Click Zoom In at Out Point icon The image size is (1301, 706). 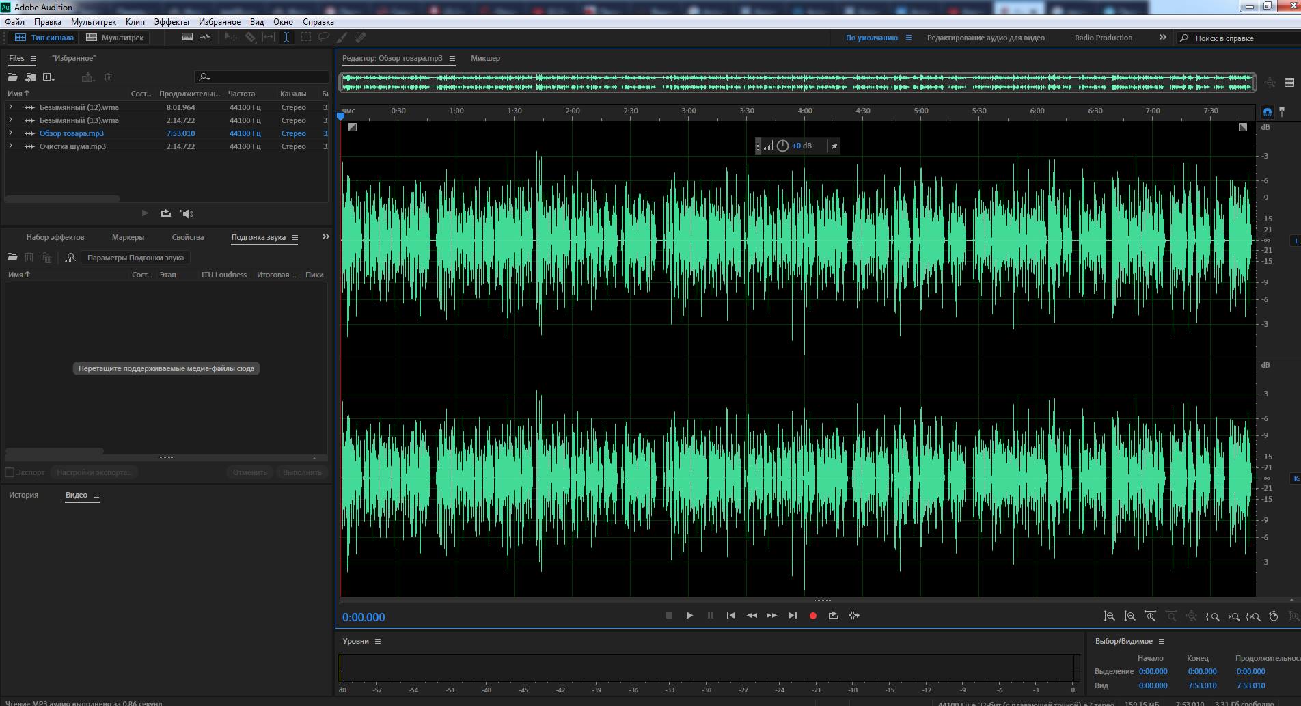tap(1233, 616)
